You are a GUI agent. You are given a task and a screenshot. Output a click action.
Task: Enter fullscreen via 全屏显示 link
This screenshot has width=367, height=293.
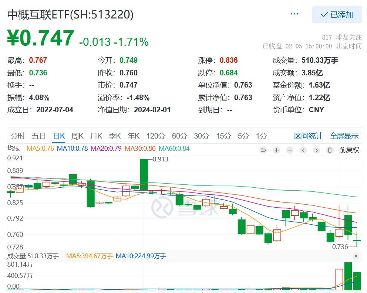point(344,136)
